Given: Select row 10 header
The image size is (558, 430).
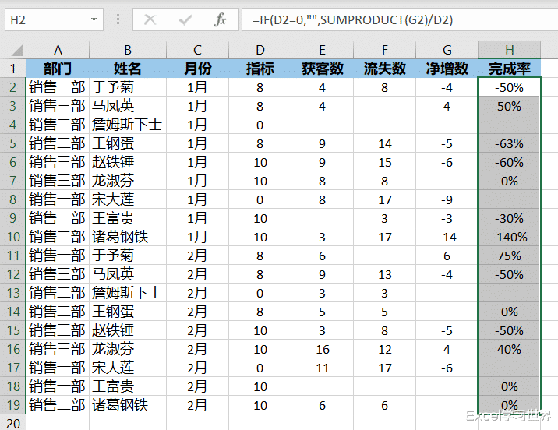Looking at the screenshot, I should click(12, 237).
